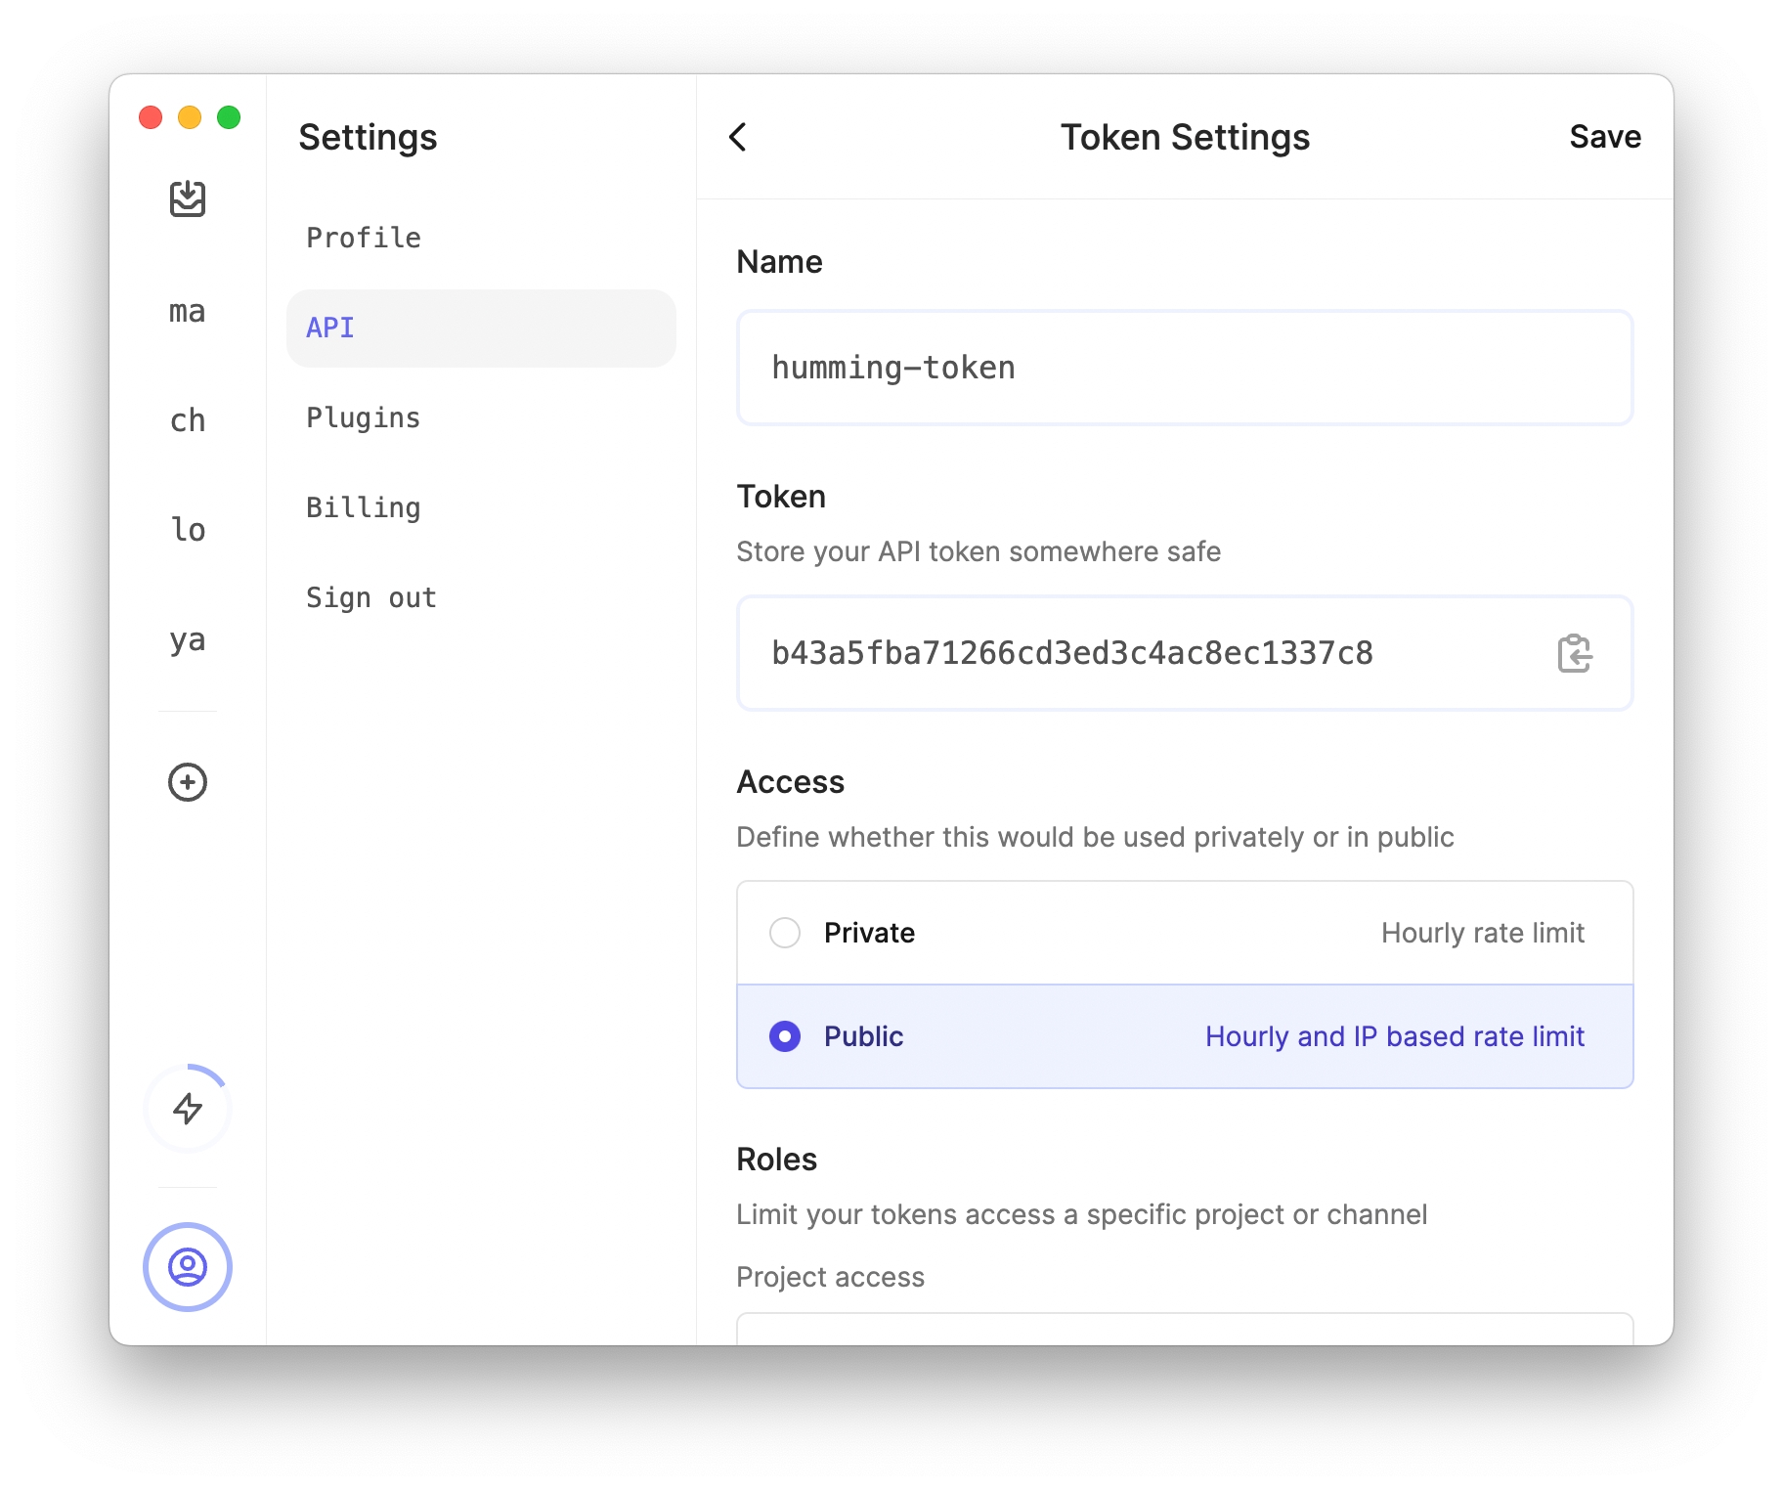Switch to the 'ch' workspace
Viewport: 1783px width, 1490px height.
[188, 420]
